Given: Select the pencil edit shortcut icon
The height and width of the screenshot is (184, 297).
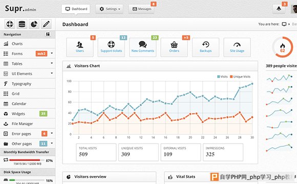Looking at the screenshot, I should coord(46,24).
